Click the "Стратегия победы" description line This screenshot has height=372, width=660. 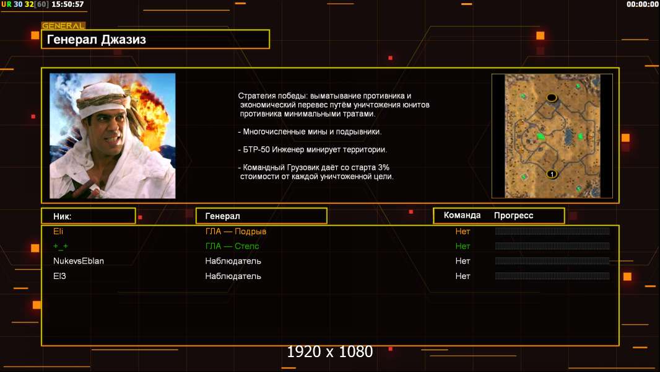coord(324,95)
